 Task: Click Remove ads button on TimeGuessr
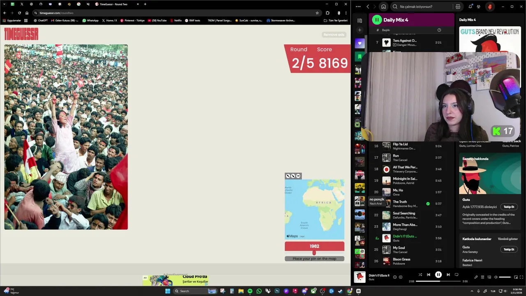click(x=334, y=35)
